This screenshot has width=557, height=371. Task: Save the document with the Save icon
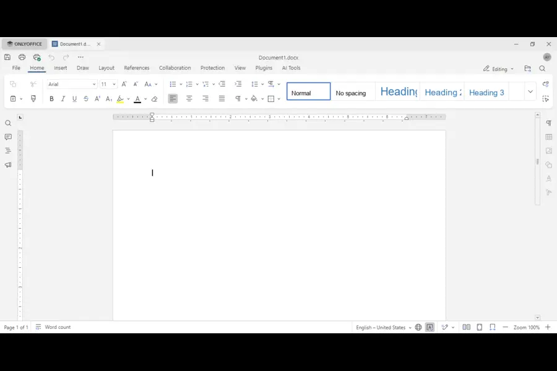pos(7,57)
